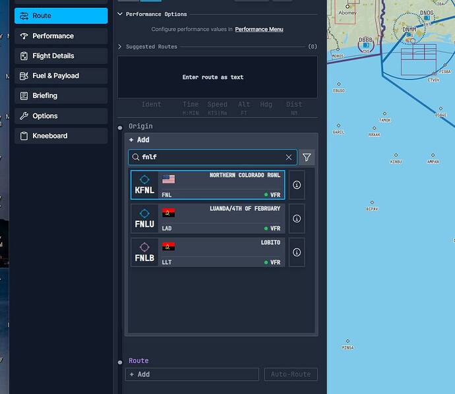Image resolution: width=455 pixels, height=394 pixels.
Task: Click the KINBU waypoint on map
Action: [x=396, y=155]
